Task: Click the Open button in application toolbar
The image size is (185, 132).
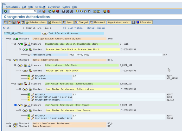Action: [68, 22]
